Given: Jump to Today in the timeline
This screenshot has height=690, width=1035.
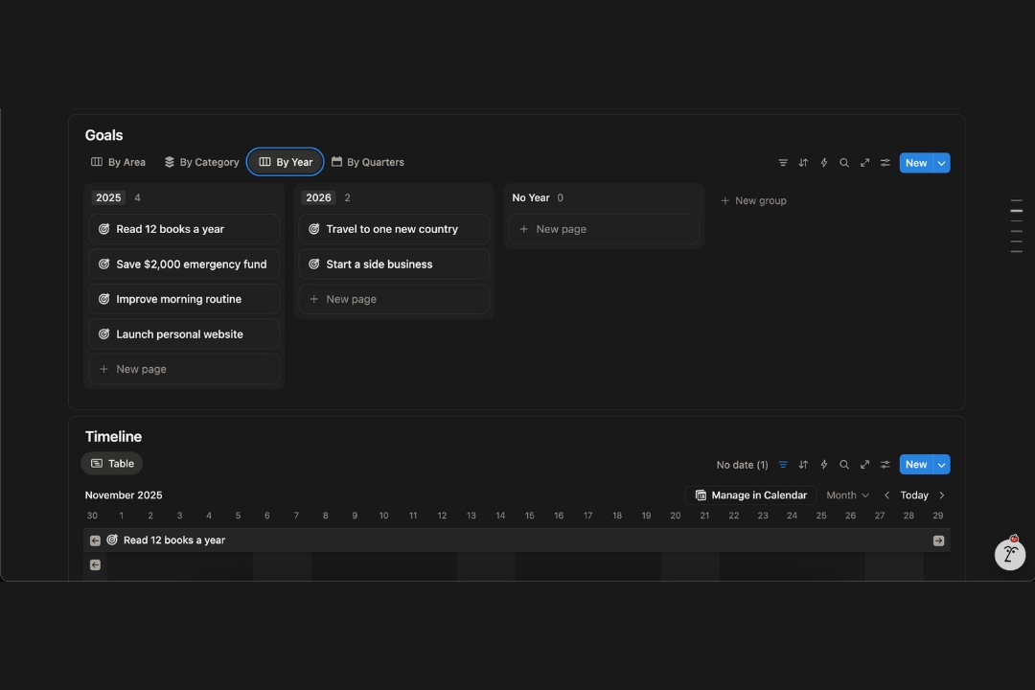Looking at the screenshot, I should tap(914, 495).
